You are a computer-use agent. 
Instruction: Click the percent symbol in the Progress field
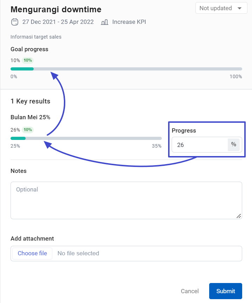(234, 144)
